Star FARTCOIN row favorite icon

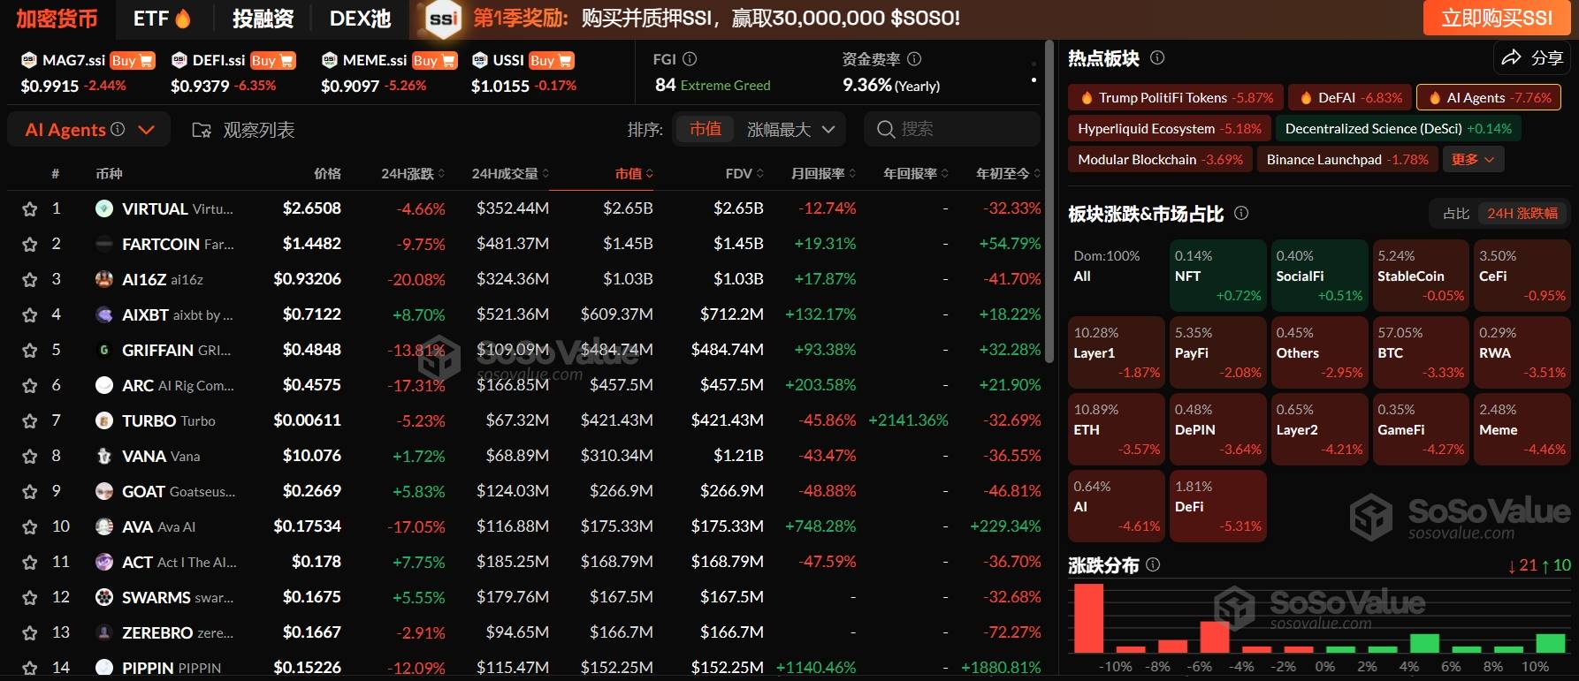pyautogui.click(x=30, y=245)
